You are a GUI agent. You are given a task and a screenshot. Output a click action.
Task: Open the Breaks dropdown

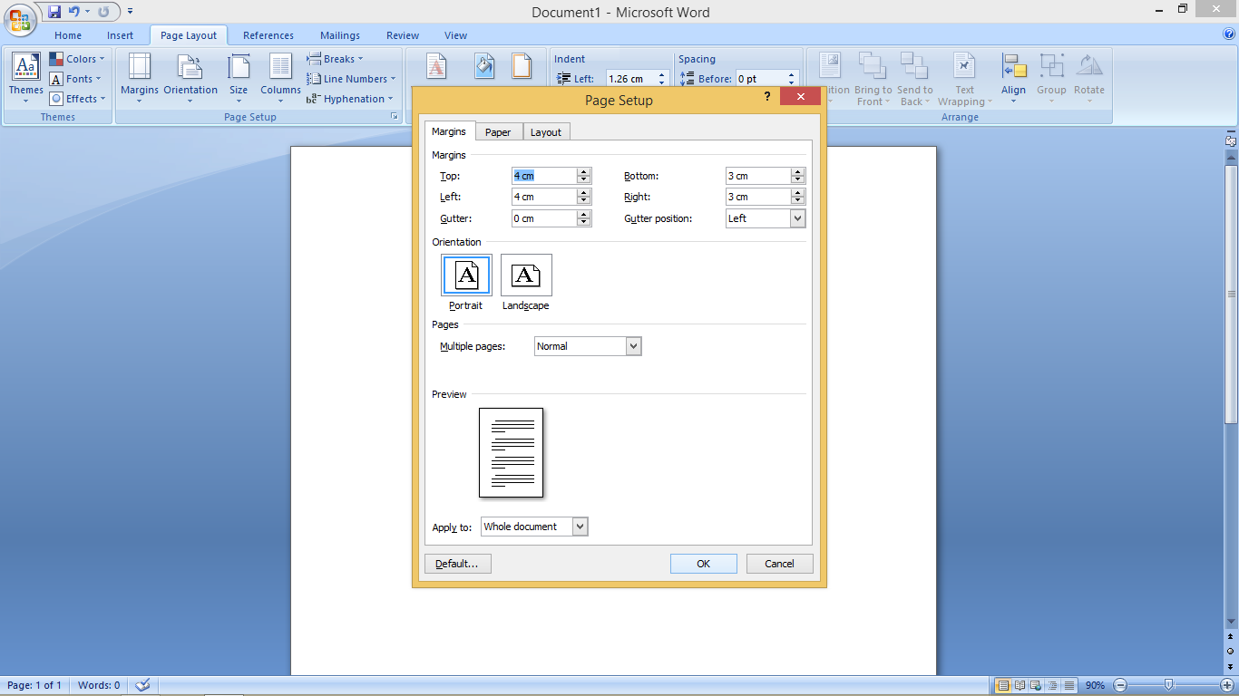[335, 59]
